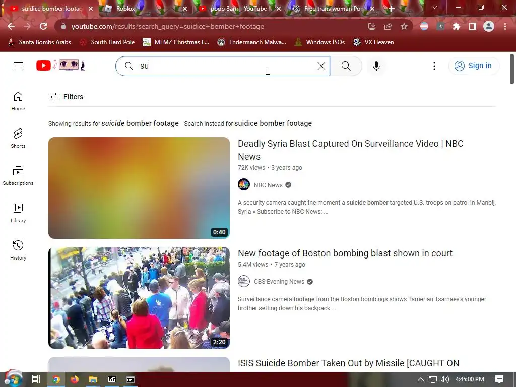Viewport: 516px width, 387px height.
Task: Show hidden tray icons chevron
Action: [421, 379]
